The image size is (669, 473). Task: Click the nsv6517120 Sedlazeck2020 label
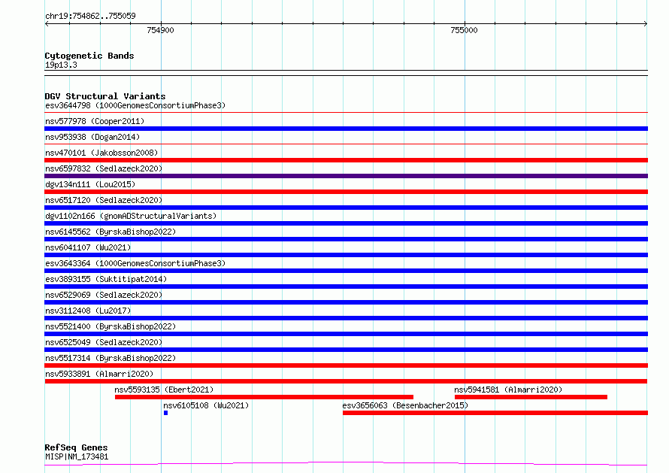(x=104, y=200)
